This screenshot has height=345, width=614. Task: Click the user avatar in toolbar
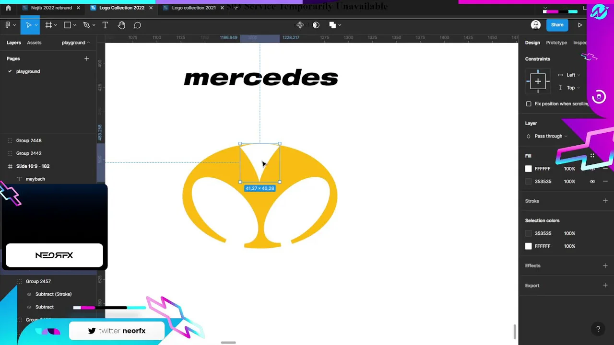(x=536, y=25)
